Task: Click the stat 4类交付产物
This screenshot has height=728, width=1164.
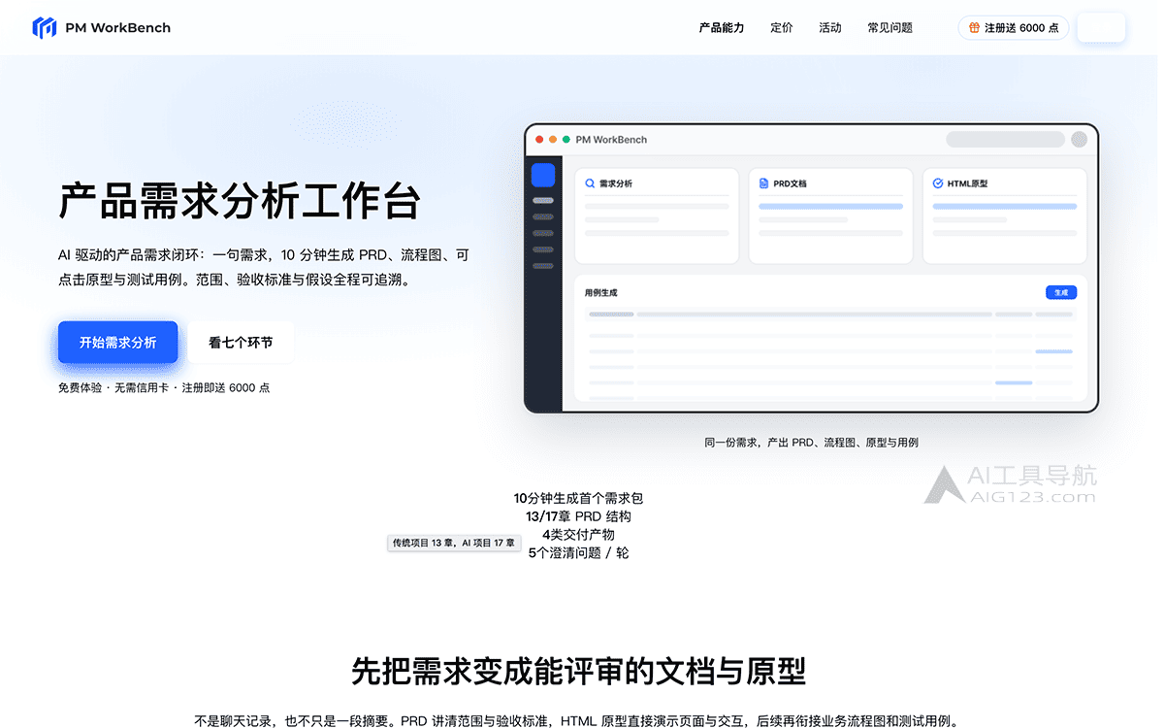Action: coord(579,535)
